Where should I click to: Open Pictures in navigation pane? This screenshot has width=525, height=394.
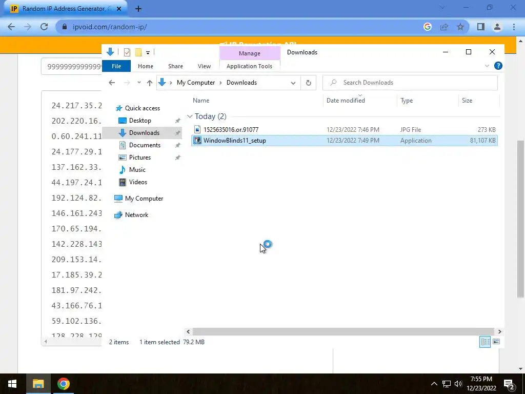tap(139, 157)
